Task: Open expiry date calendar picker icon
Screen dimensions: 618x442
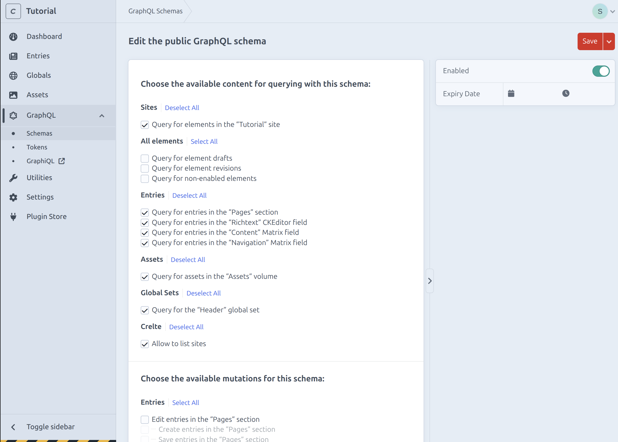Action: pos(511,94)
